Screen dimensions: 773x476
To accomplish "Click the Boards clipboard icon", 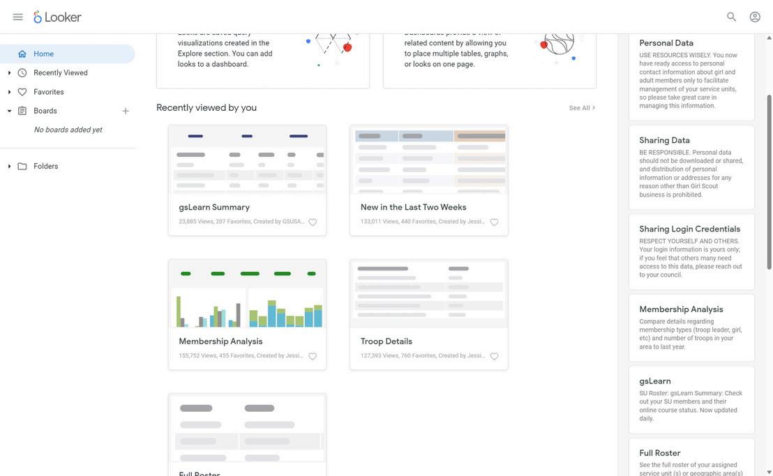I will [x=22, y=111].
